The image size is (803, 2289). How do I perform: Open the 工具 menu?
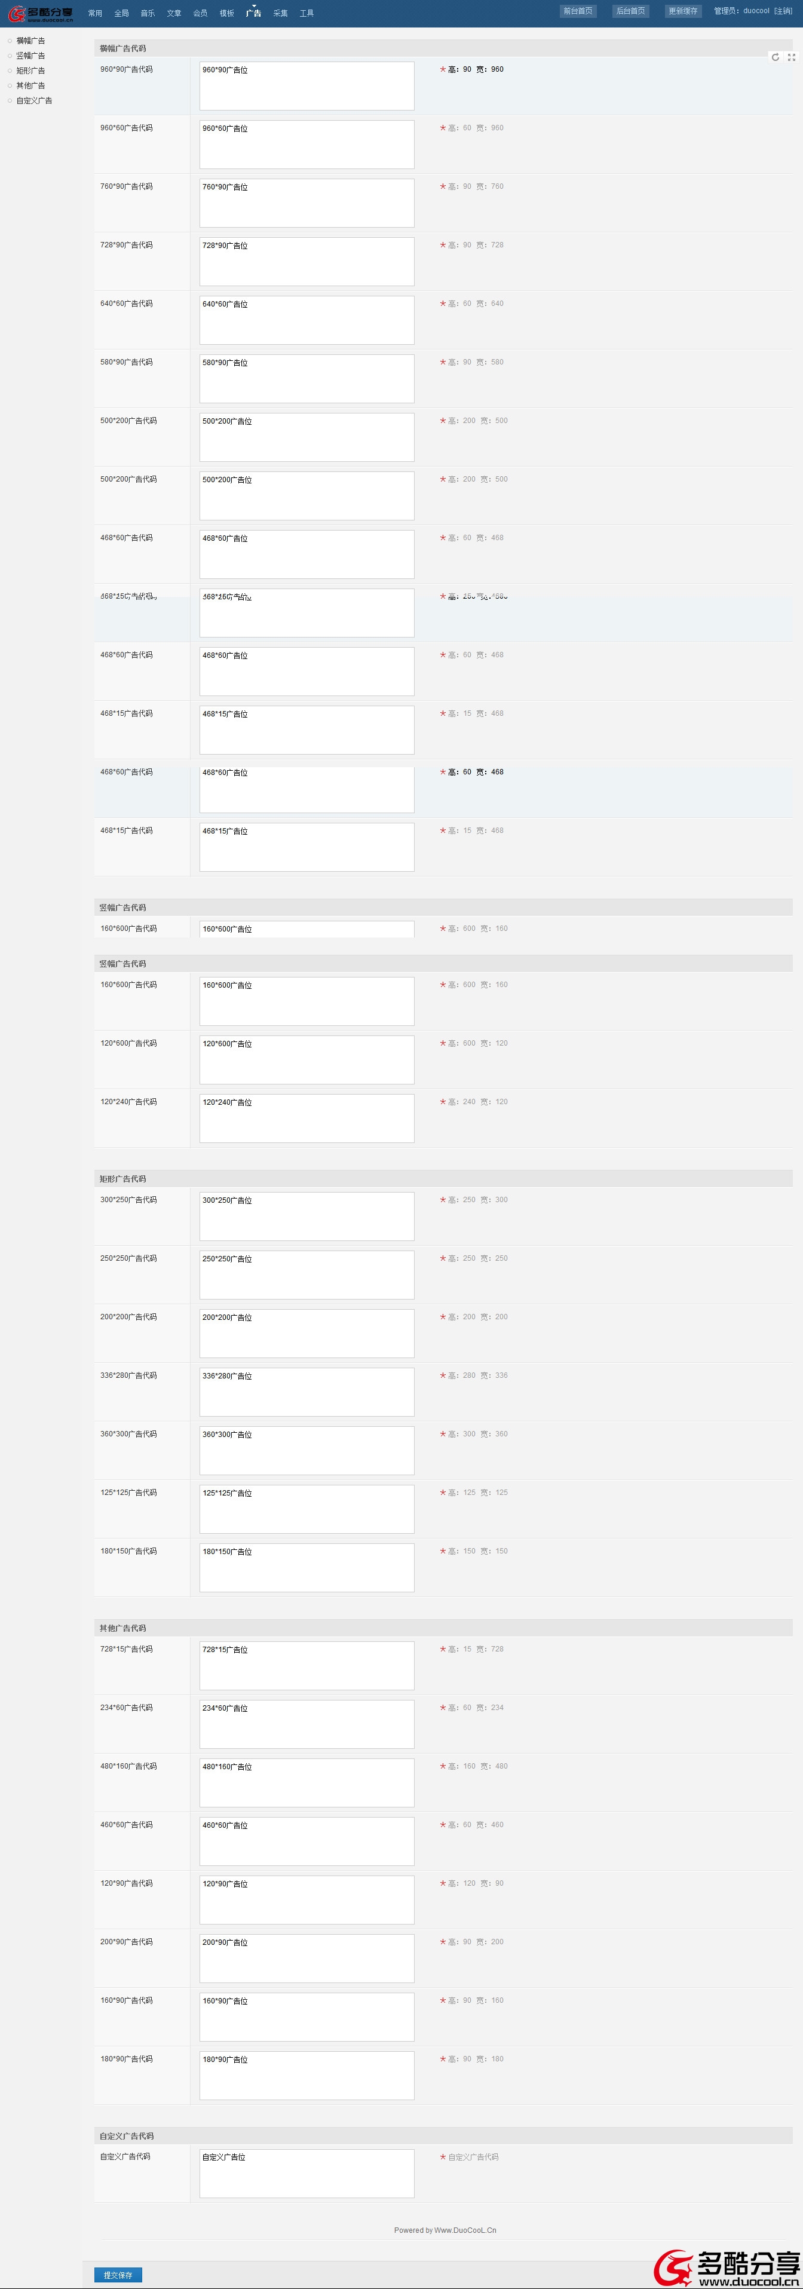click(307, 13)
